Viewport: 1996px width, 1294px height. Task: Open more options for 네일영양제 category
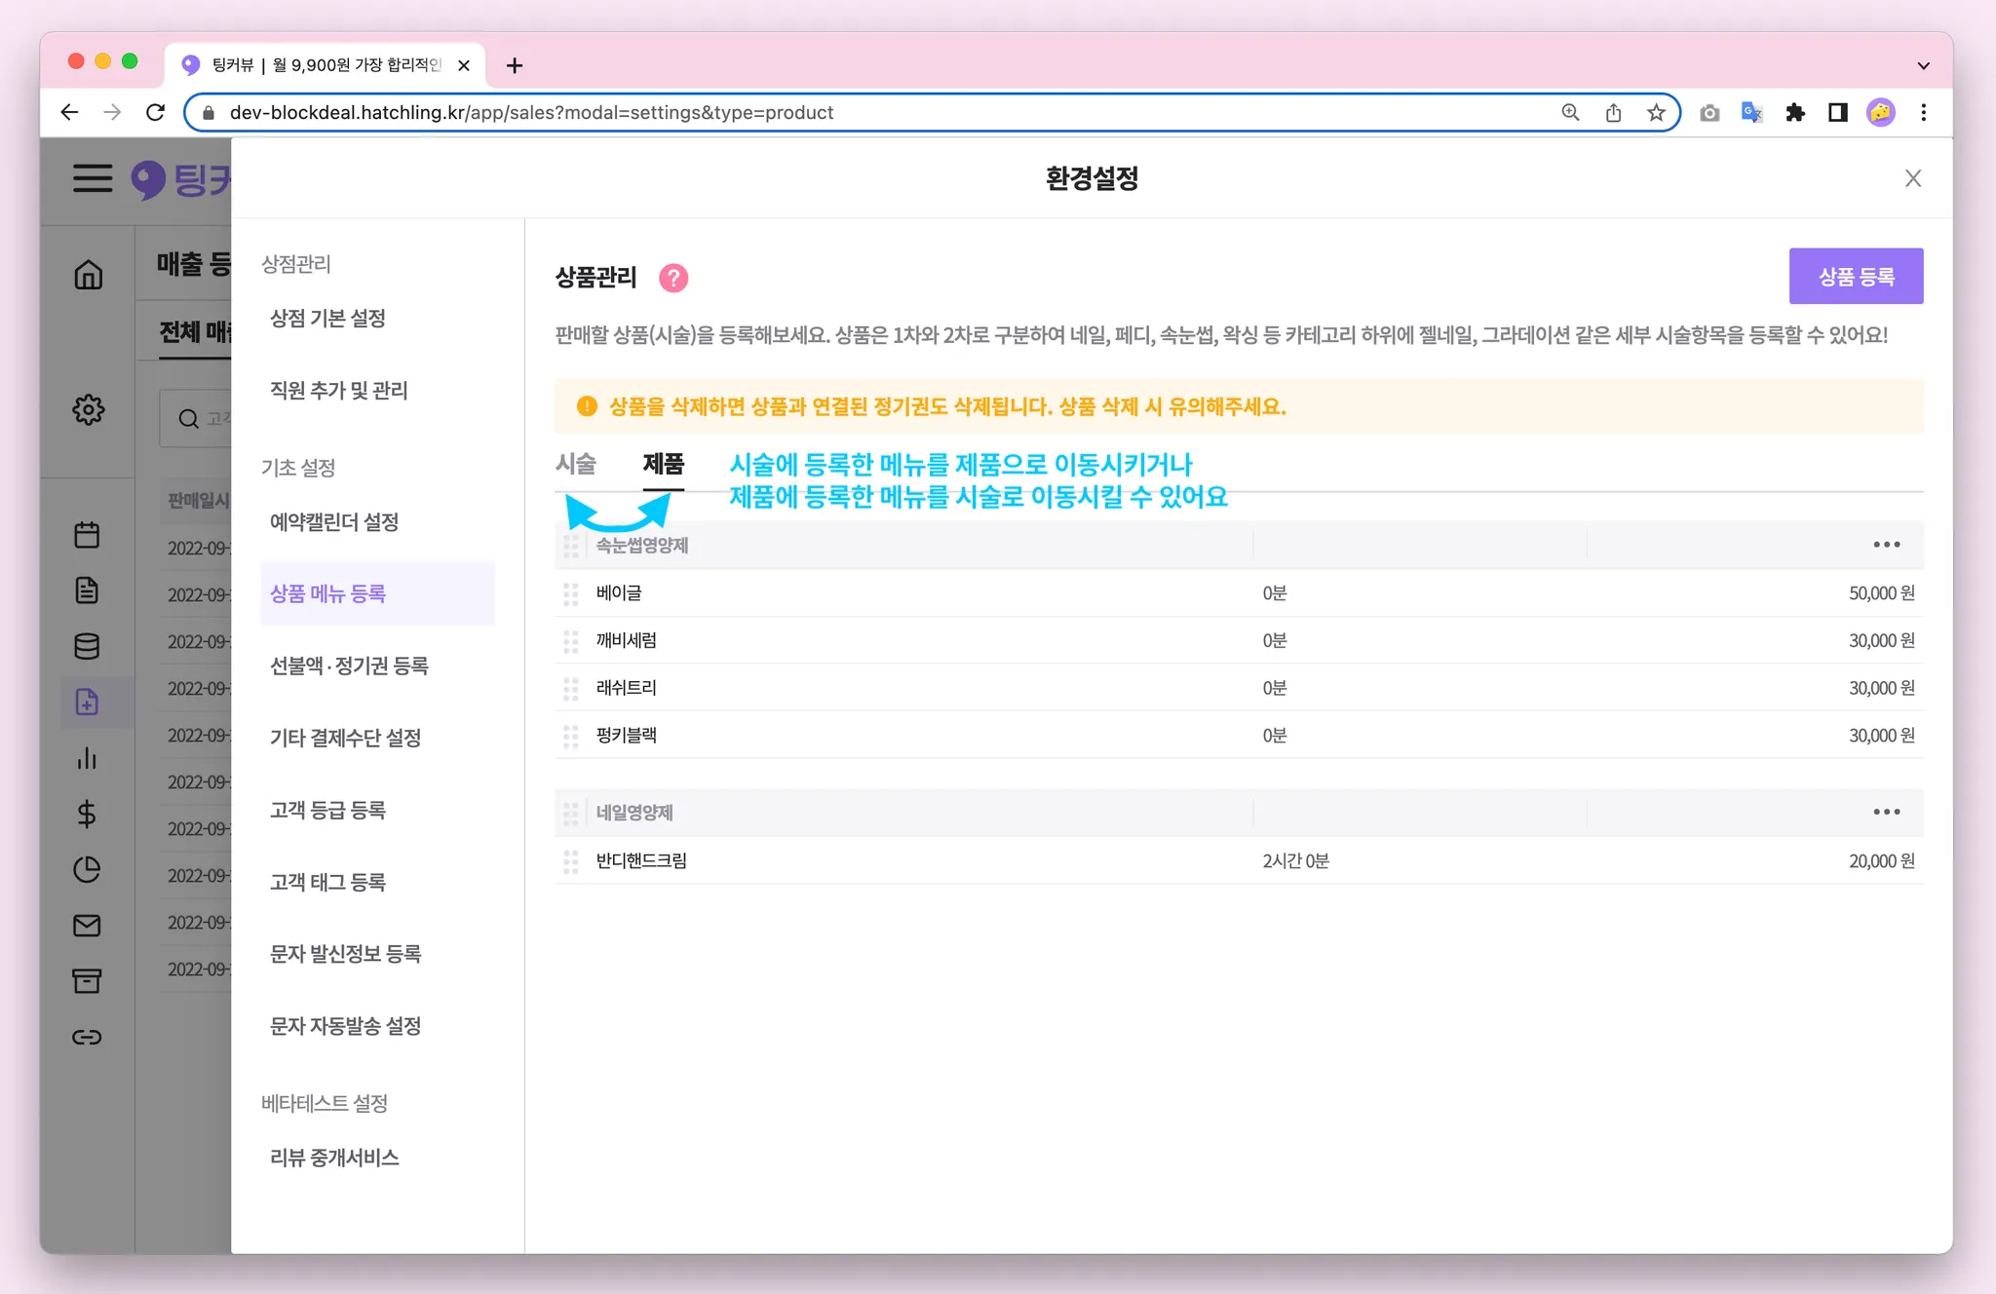coord(1886,812)
